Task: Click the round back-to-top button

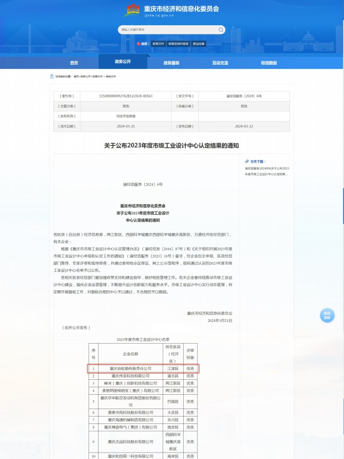Action: click(x=327, y=315)
